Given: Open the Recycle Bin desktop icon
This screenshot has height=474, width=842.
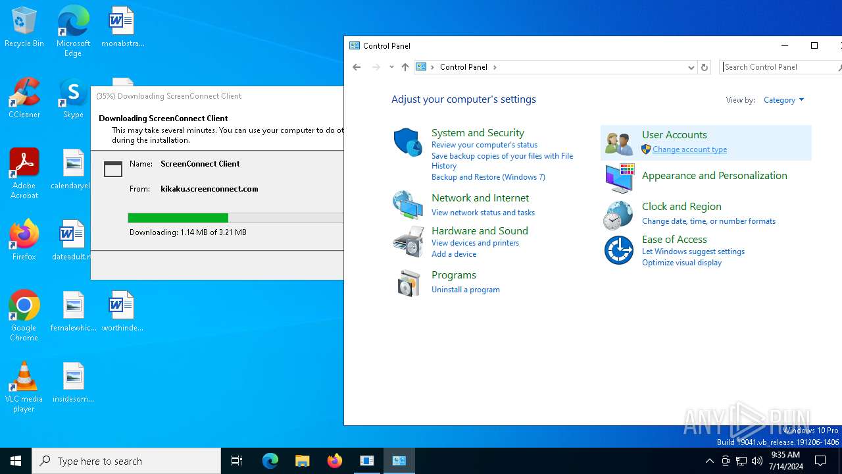Looking at the screenshot, I should pos(24,27).
